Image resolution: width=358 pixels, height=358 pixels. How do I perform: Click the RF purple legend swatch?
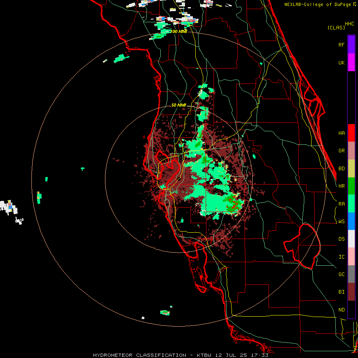pos(351,45)
